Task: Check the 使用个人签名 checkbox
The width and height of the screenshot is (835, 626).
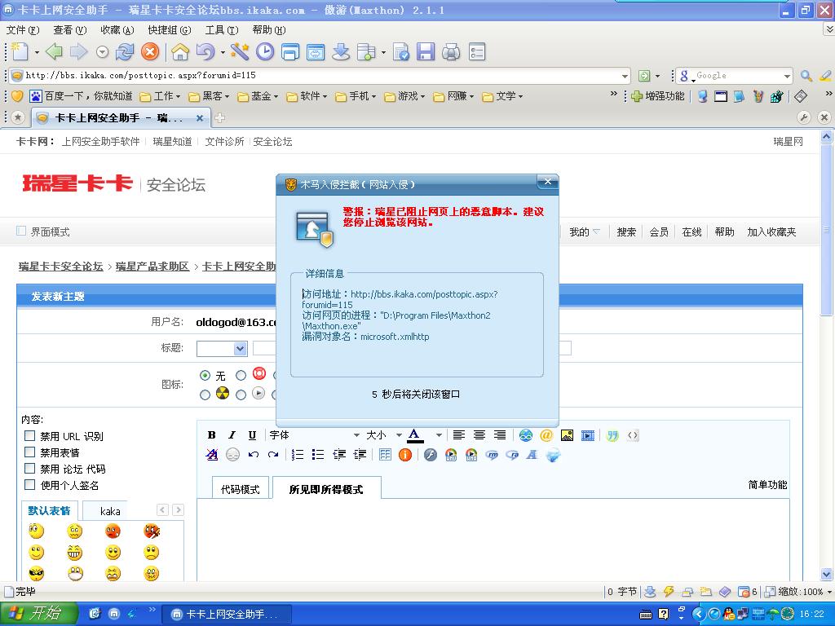Action: coord(30,484)
